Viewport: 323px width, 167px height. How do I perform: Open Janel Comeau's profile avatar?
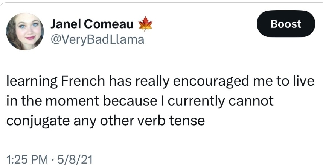point(25,31)
